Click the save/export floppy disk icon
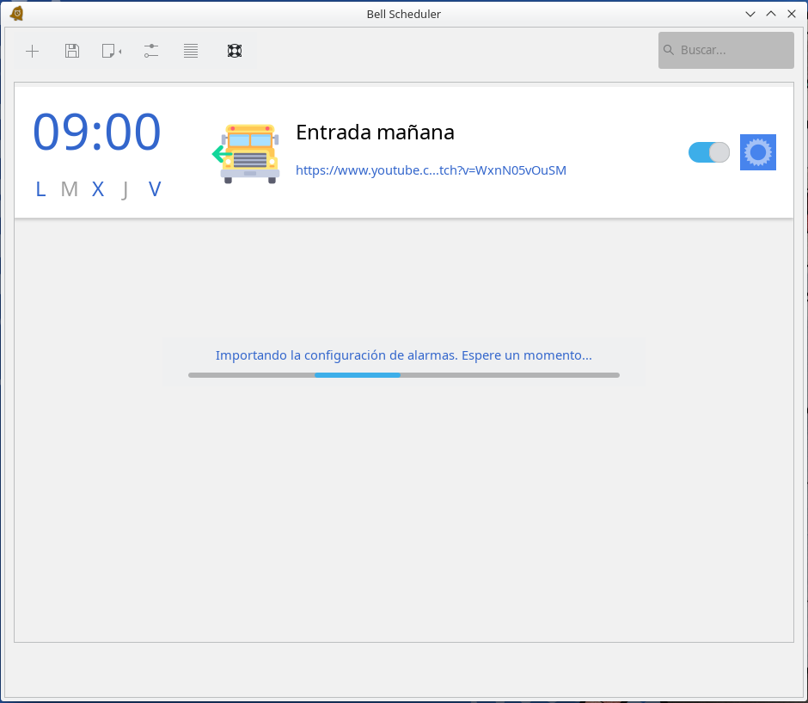808x703 pixels. click(72, 51)
